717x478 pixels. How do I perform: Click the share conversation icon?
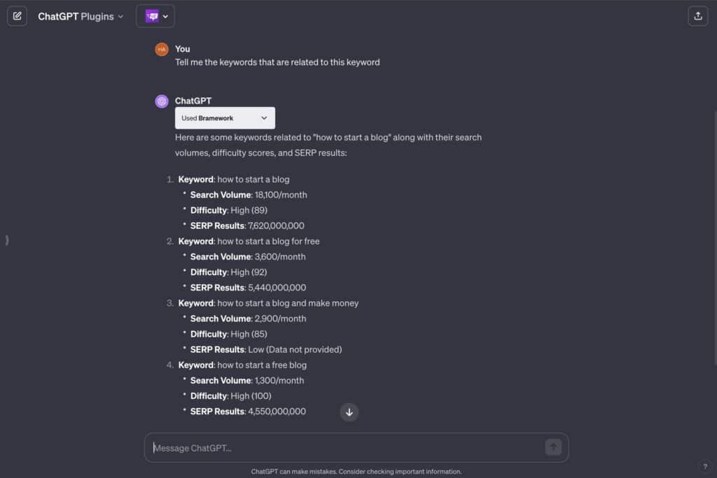pos(698,16)
